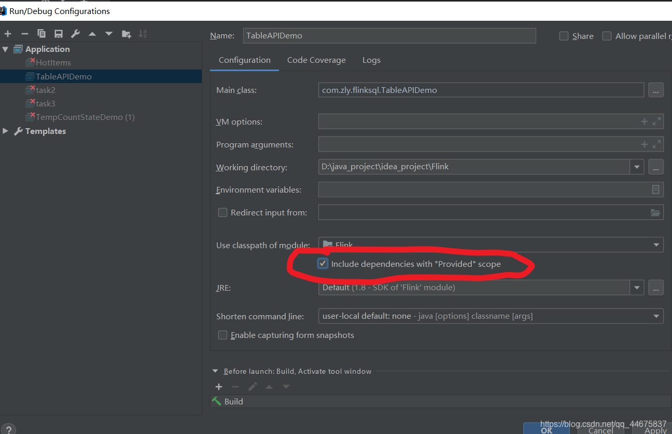
Task: Add a Before launch task
Action: pyautogui.click(x=219, y=387)
